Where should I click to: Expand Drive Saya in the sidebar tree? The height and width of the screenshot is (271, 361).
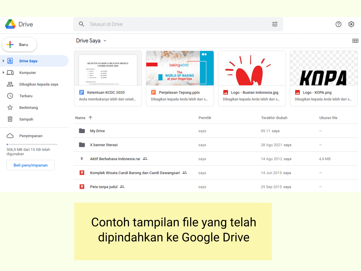(x=4, y=61)
